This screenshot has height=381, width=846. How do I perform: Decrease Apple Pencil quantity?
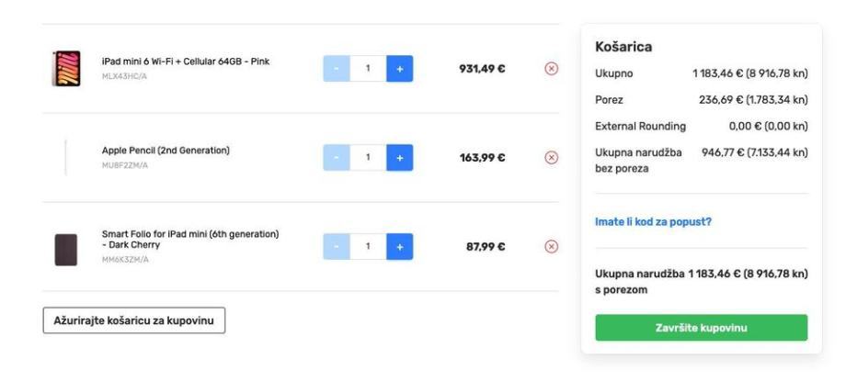(337, 158)
